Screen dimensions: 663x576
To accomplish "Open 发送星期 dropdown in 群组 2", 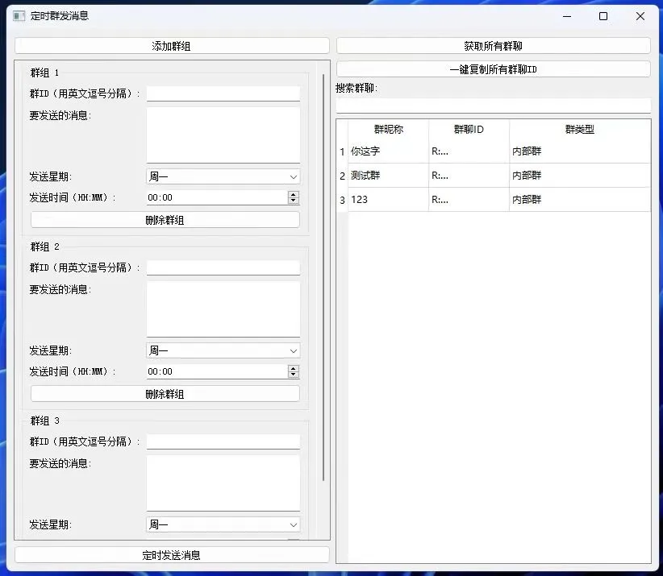I will coord(223,350).
